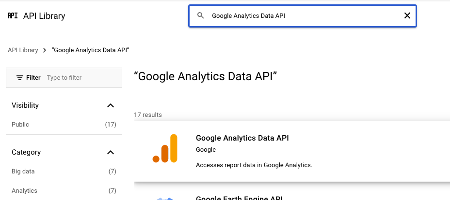Click the Category section heading
The image size is (450, 200).
point(26,153)
